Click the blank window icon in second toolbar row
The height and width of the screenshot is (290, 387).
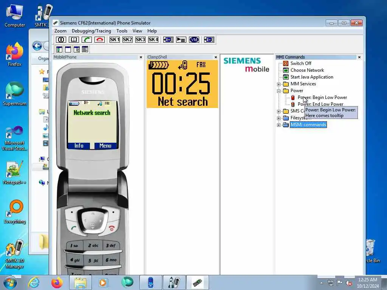68,49
